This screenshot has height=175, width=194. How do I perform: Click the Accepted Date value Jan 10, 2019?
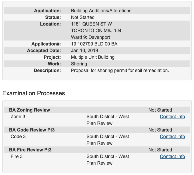[x=85, y=50]
